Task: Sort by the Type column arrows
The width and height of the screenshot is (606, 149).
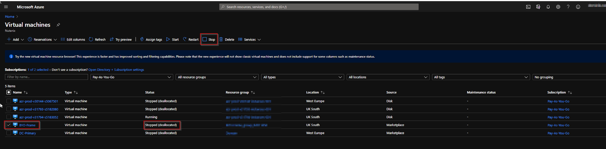Action: pyautogui.click(x=76, y=92)
